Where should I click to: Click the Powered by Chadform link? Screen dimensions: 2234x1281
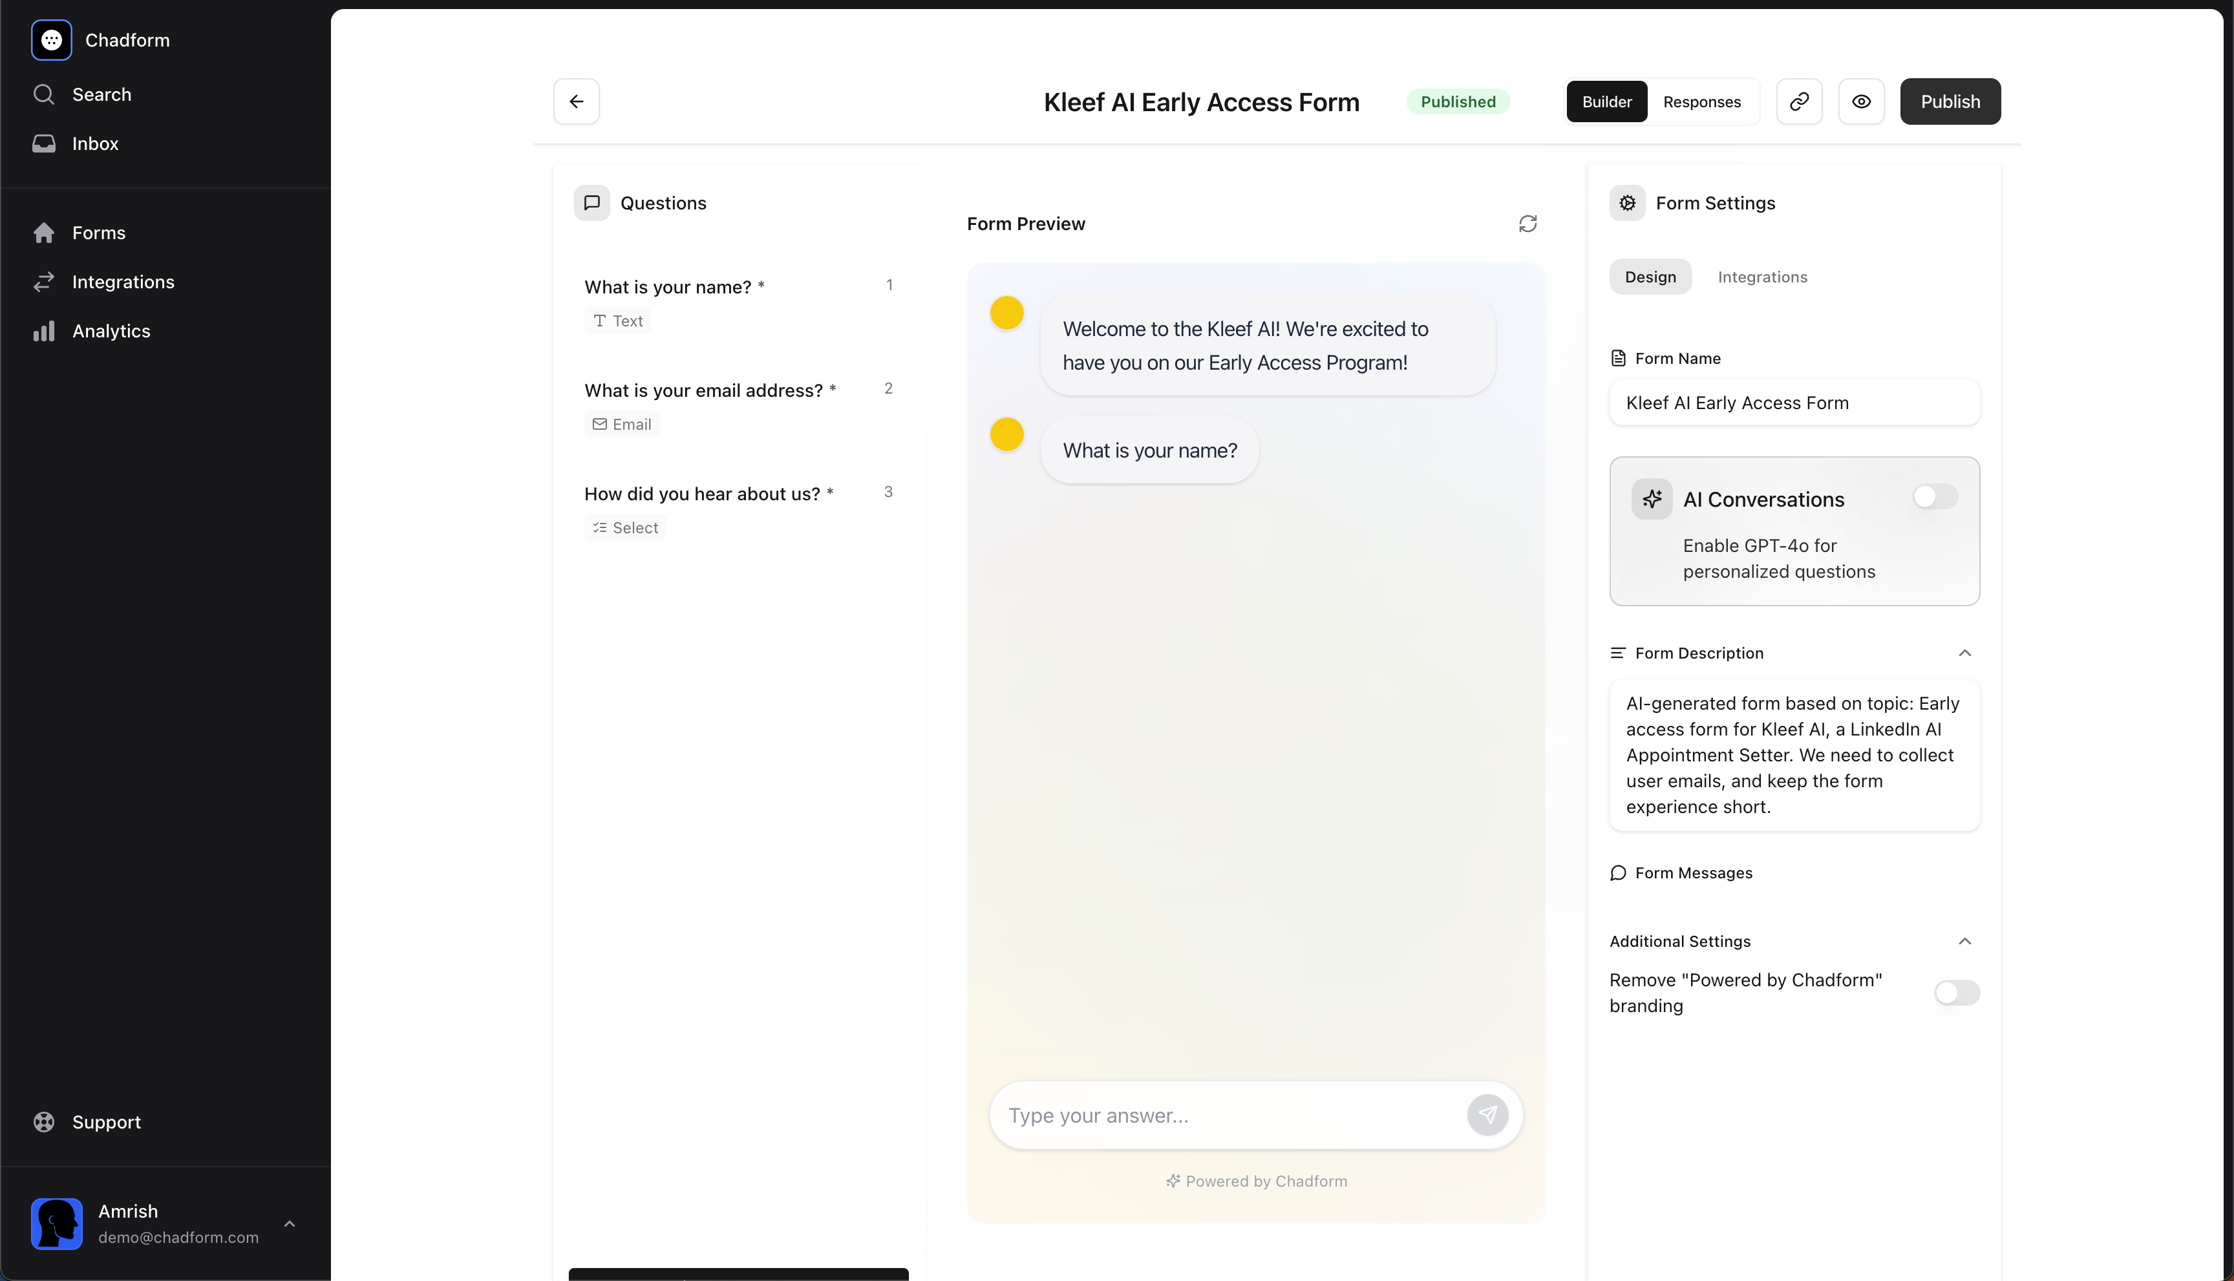1257,1181
